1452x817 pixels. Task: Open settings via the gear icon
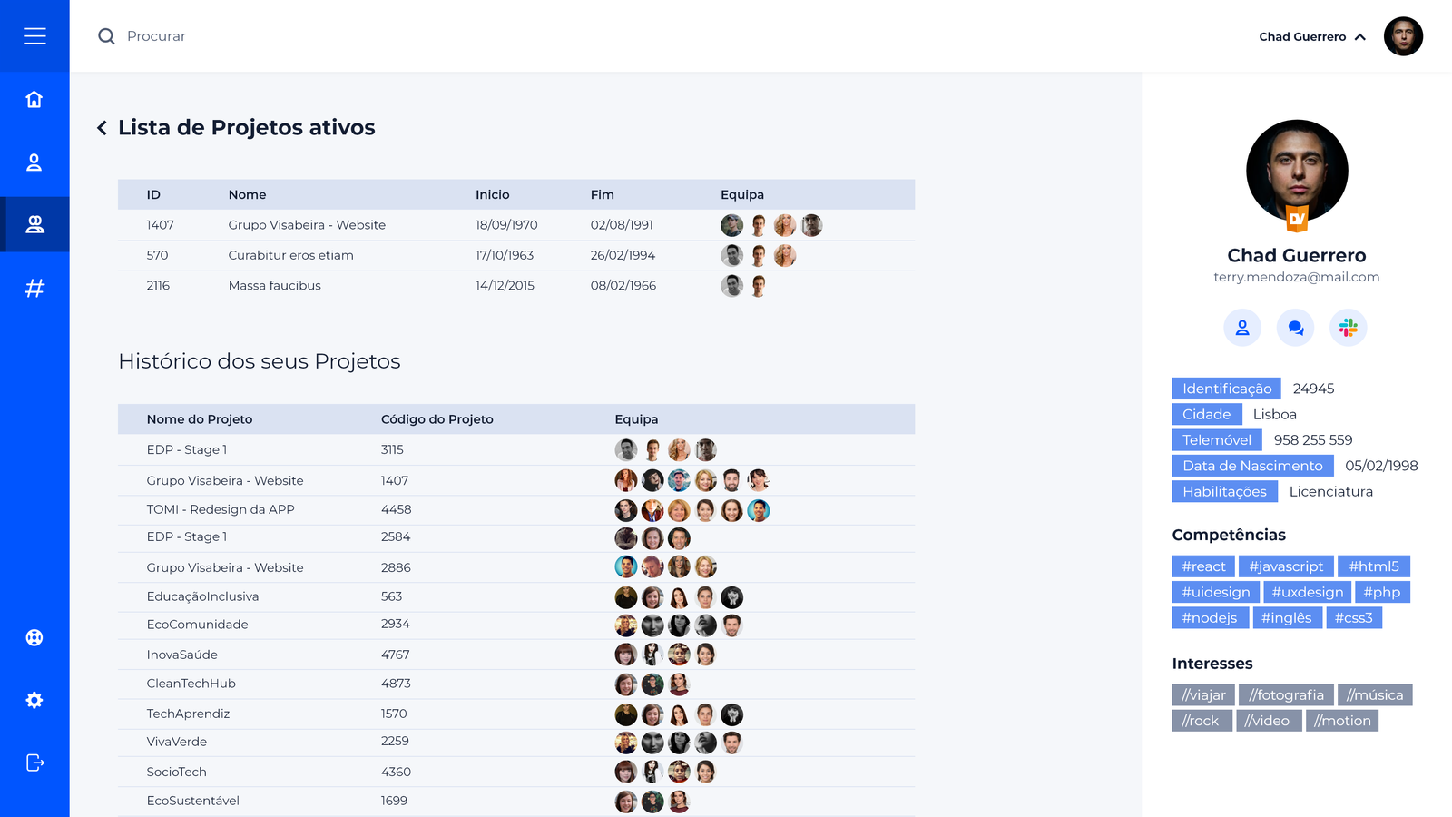click(x=34, y=700)
